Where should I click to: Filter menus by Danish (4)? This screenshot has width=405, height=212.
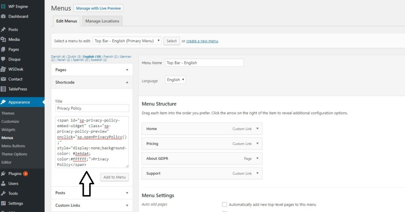point(58,57)
